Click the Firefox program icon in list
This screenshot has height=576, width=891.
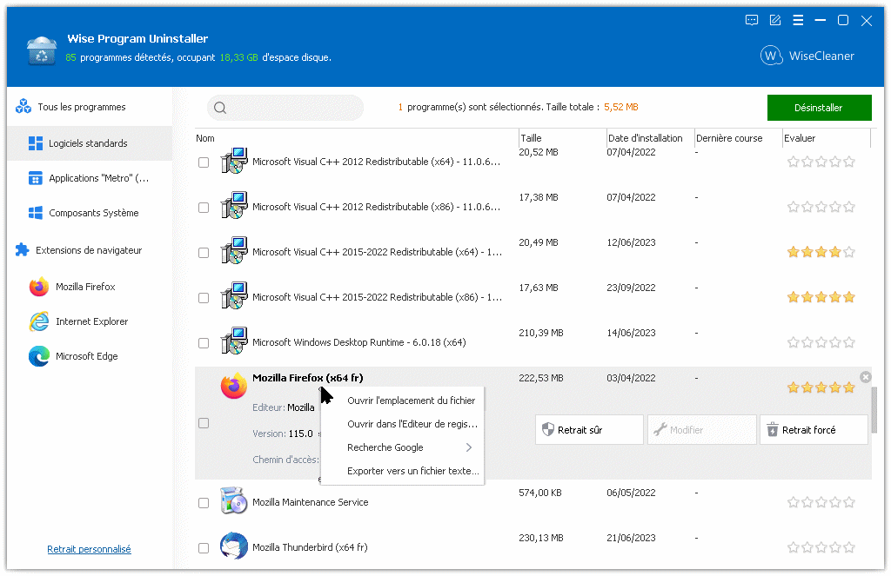point(233,386)
